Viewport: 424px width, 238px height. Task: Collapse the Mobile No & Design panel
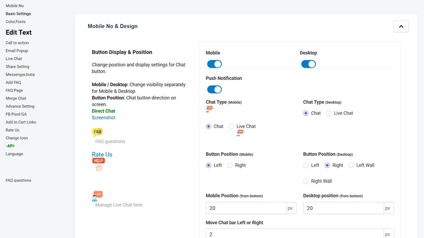coord(401,26)
